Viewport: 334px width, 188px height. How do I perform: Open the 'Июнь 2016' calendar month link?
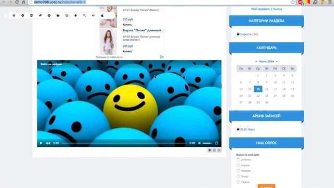[x=267, y=62]
